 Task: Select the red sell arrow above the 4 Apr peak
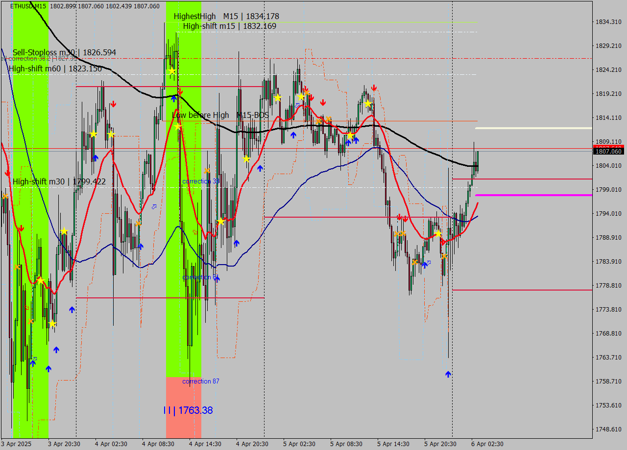pyautogui.click(x=114, y=104)
